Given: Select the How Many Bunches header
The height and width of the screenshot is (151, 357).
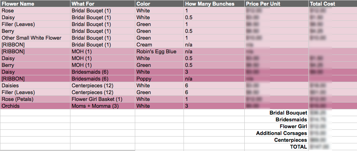Looking at the screenshot, I should coord(214,4).
